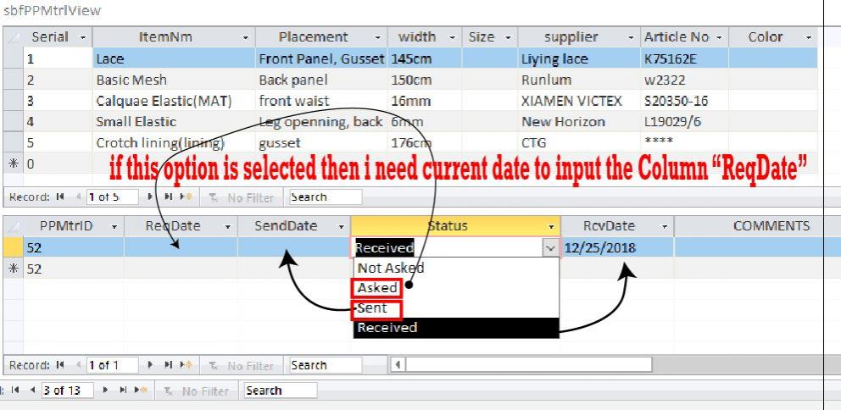Image resolution: width=841 pixels, height=410 pixels.
Task: Open the PPMtrID column filter dropdown
Action: 114,227
